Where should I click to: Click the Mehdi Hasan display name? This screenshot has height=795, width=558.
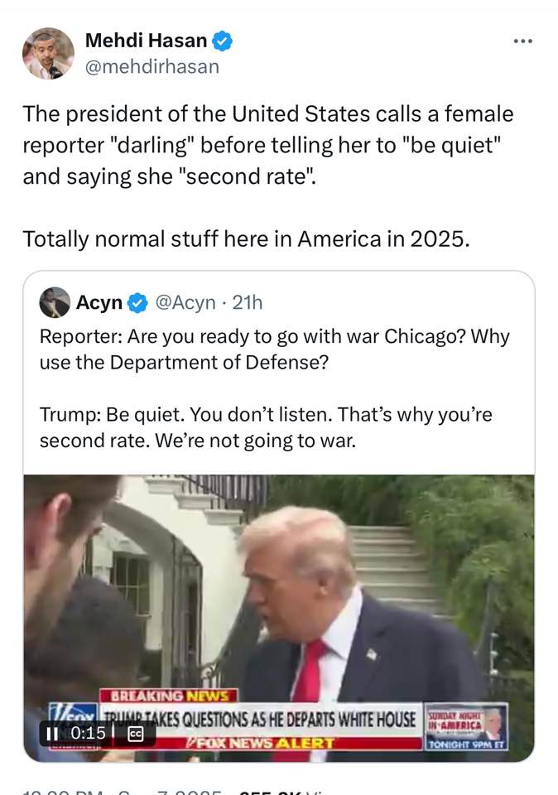[146, 40]
